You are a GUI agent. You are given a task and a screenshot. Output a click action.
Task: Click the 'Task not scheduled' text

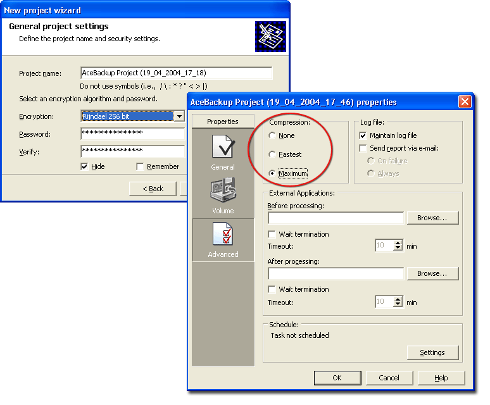299,335
